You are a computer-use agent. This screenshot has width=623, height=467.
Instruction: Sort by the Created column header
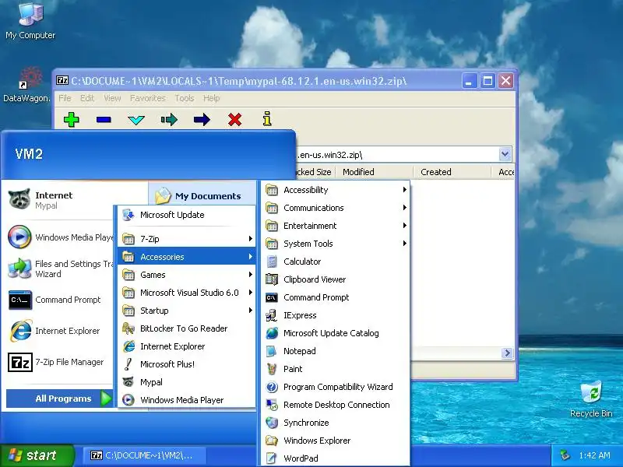pos(452,172)
